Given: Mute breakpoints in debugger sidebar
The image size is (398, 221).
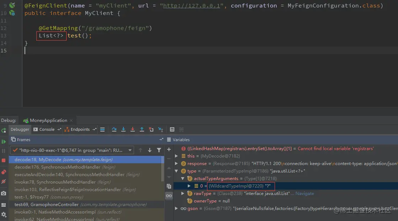Looking at the screenshot, I should 4,181.
